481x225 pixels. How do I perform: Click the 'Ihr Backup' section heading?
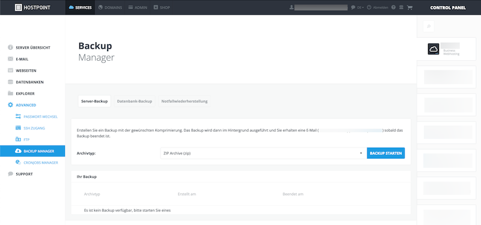pyautogui.click(x=87, y=177)
